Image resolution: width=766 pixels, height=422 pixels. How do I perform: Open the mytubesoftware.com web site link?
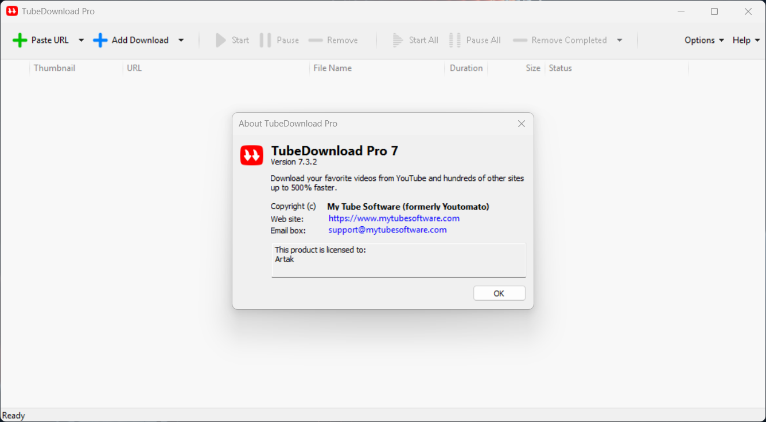point(394,218)
